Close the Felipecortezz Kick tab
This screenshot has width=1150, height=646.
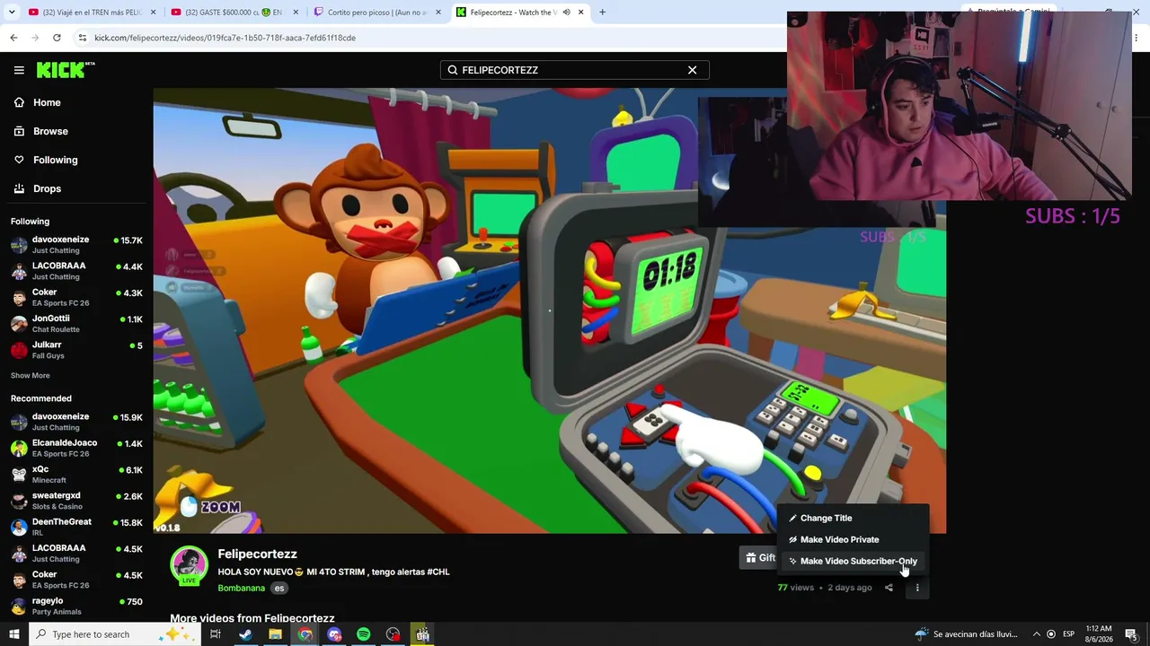click(580, 13)
